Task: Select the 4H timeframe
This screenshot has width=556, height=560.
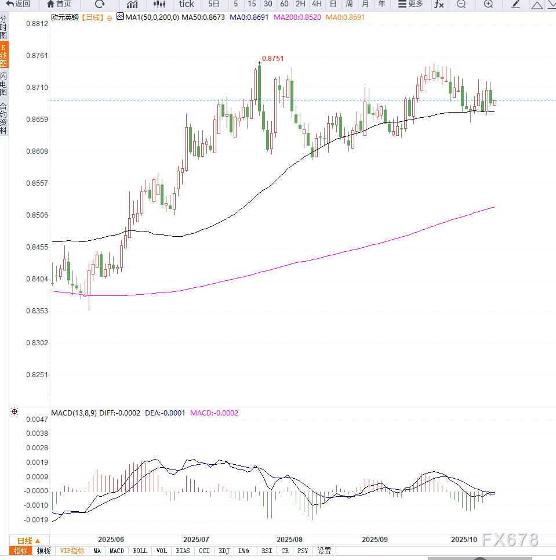Action: coord(317,4)
